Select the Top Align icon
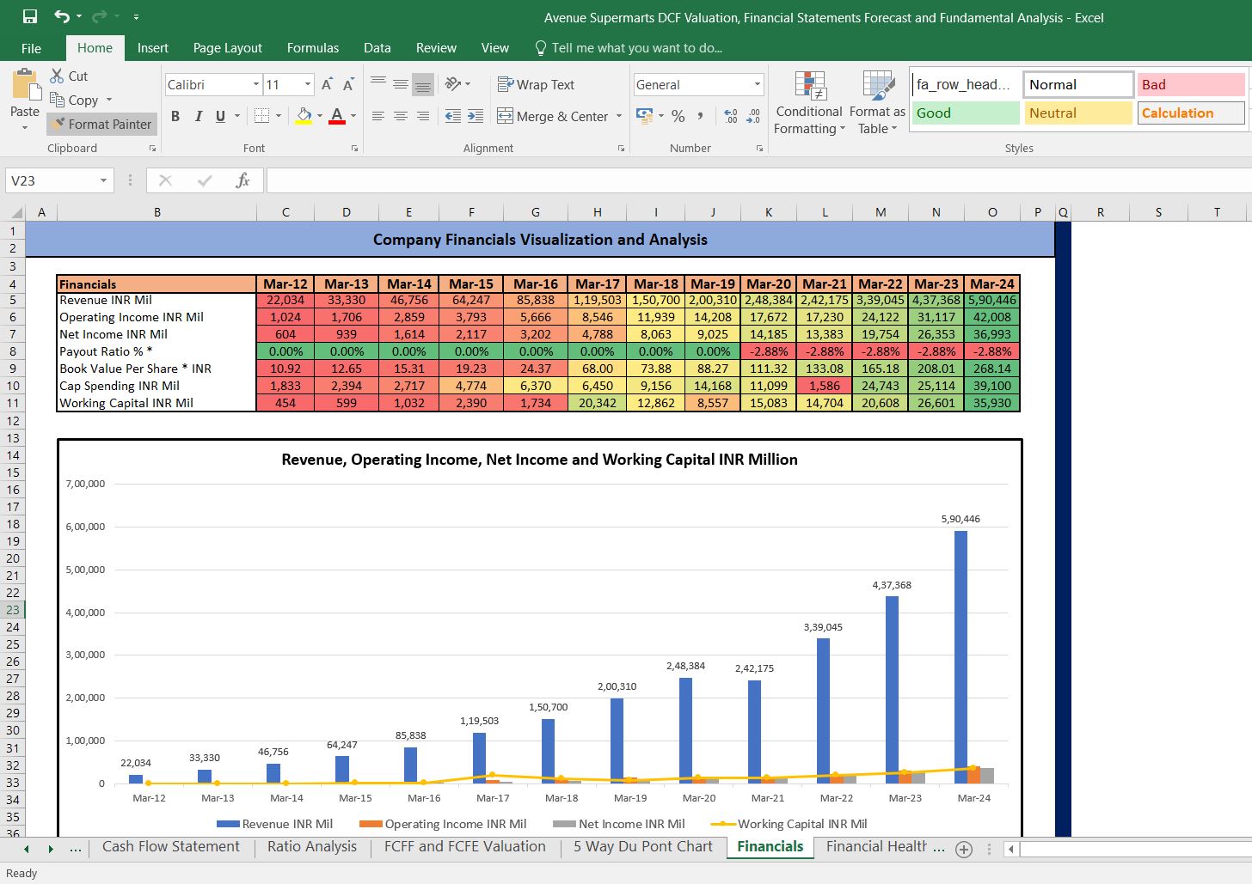Image resolution: width=1252 pixels, height=884 pixels. pyautogui.click(x=378, y=83)
